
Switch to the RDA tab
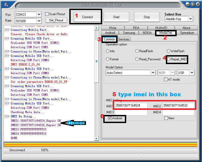(136, 28)
